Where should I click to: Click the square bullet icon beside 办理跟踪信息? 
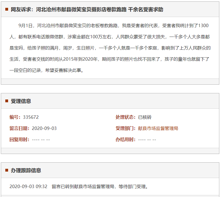point(7,170)
